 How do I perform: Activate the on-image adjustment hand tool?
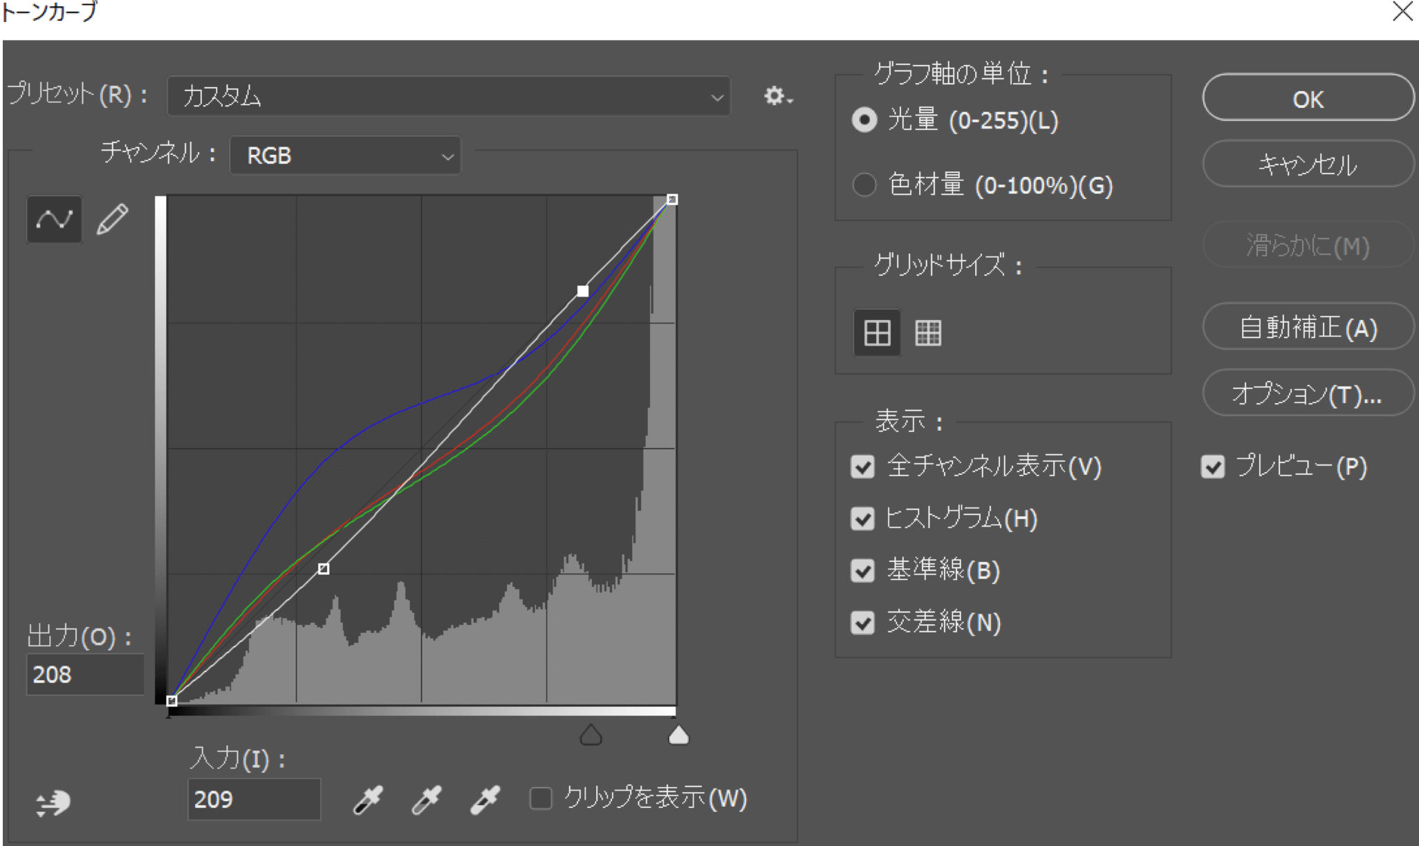pos(53,802)
